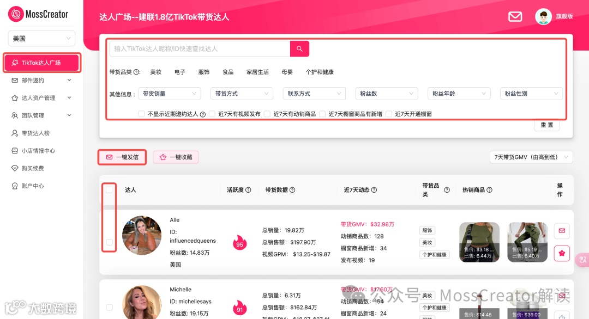Open Alle's profile photo
Viewport: 589px width, 319px height.
(x=142, y=235)
